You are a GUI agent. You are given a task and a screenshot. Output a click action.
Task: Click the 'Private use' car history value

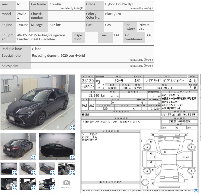pyautogui.click(x=144, y=27)
